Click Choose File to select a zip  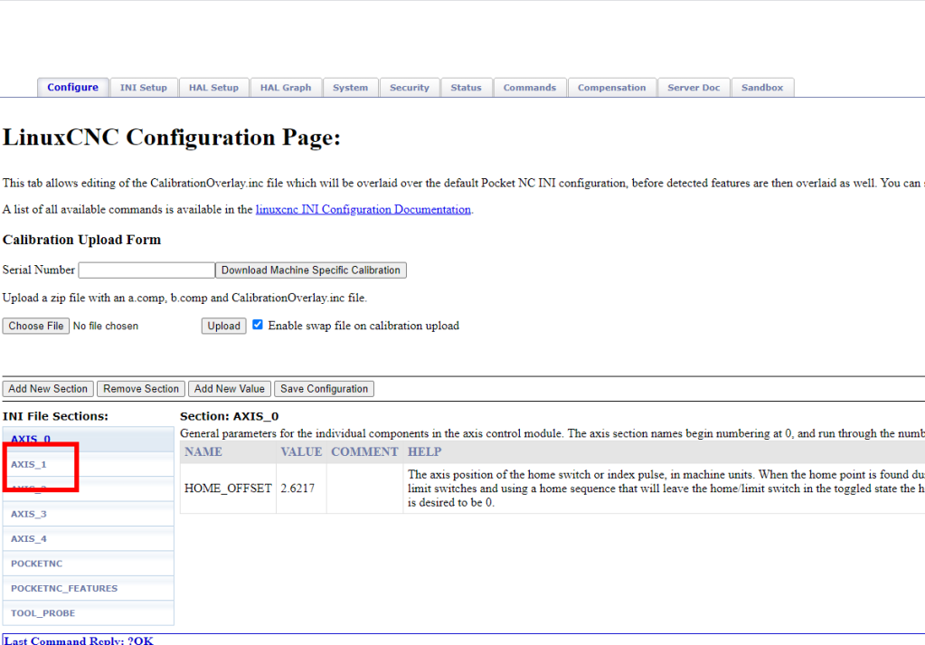pos(36,326)
